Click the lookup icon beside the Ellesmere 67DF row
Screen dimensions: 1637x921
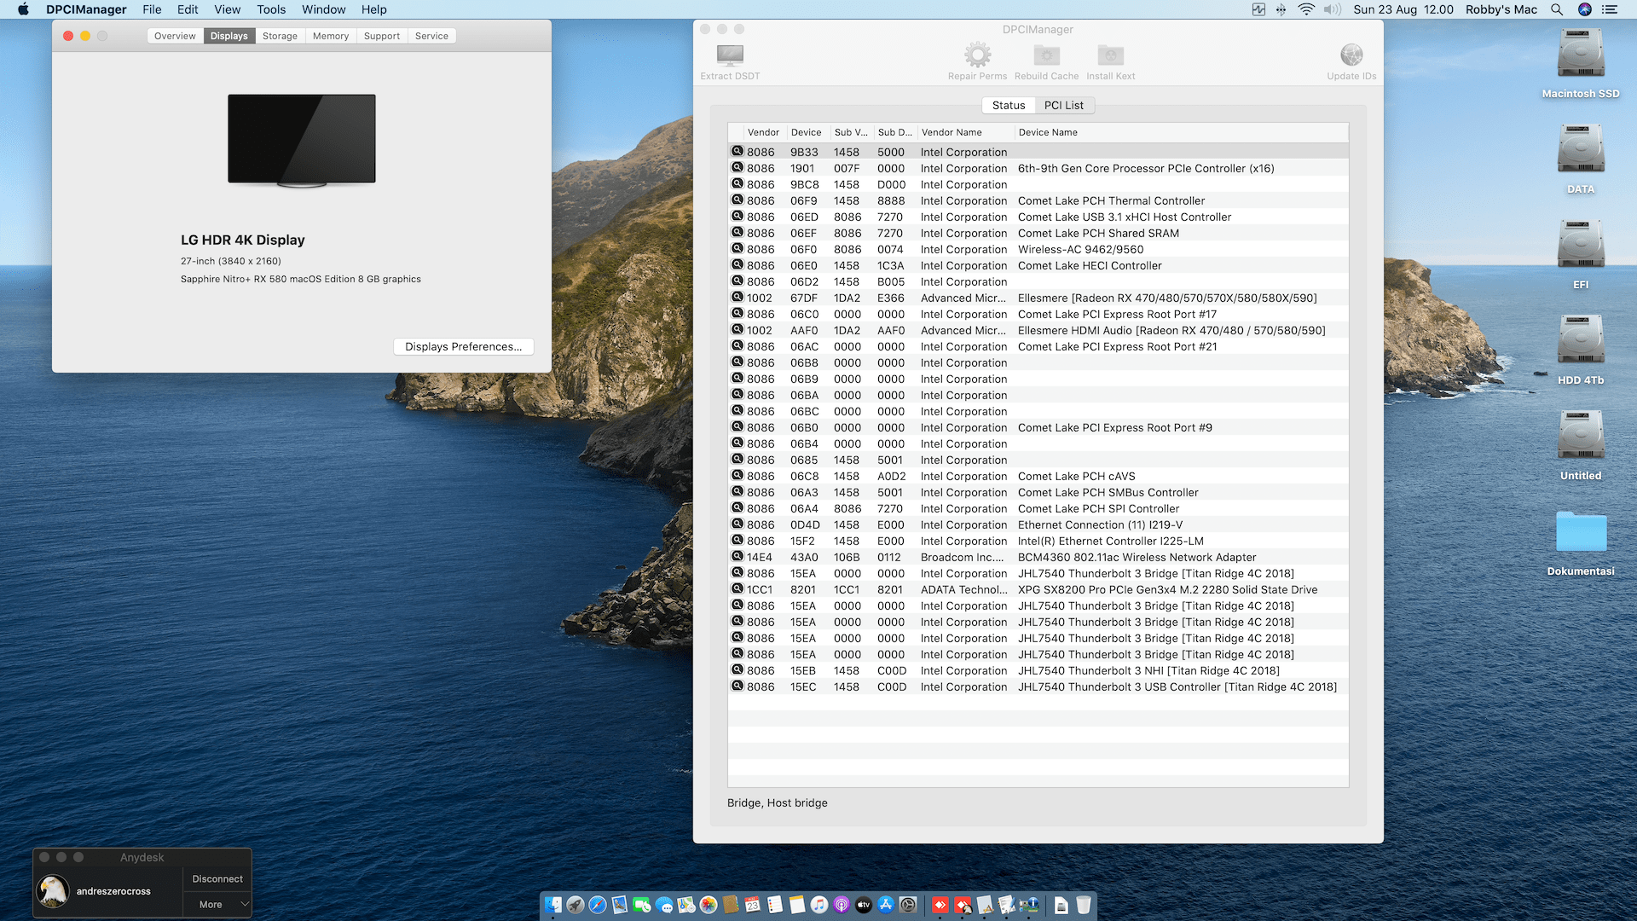point(738,298)
